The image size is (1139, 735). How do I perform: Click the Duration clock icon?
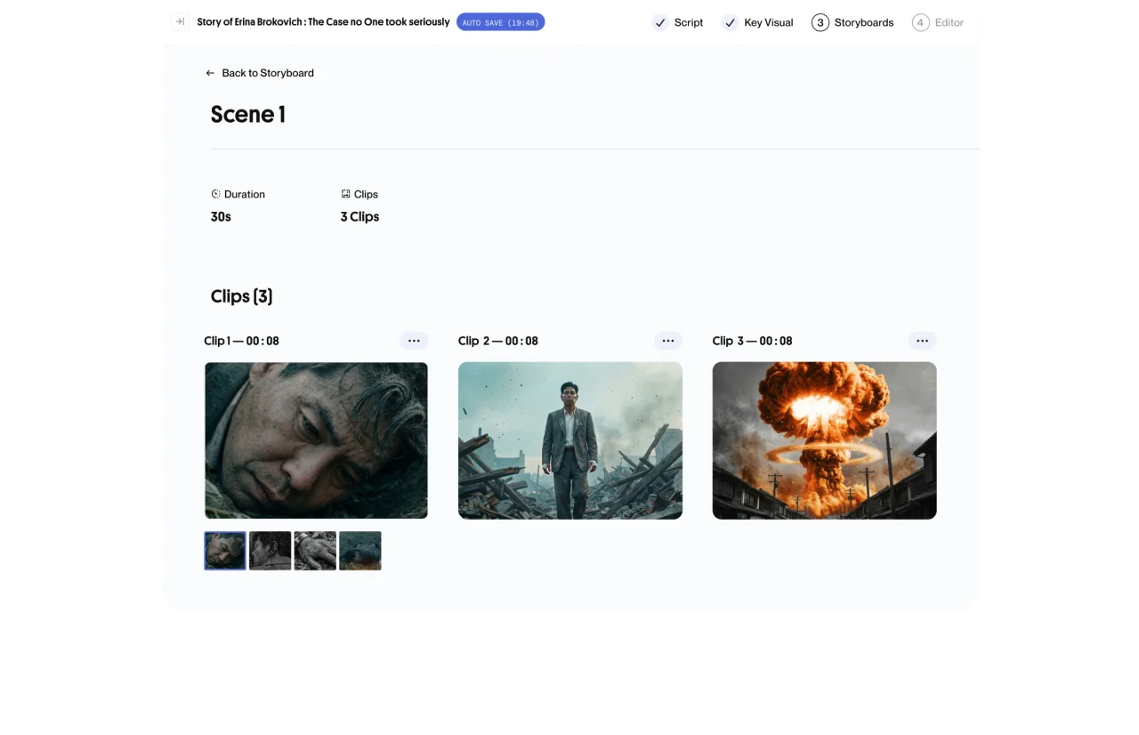point(215,194)
